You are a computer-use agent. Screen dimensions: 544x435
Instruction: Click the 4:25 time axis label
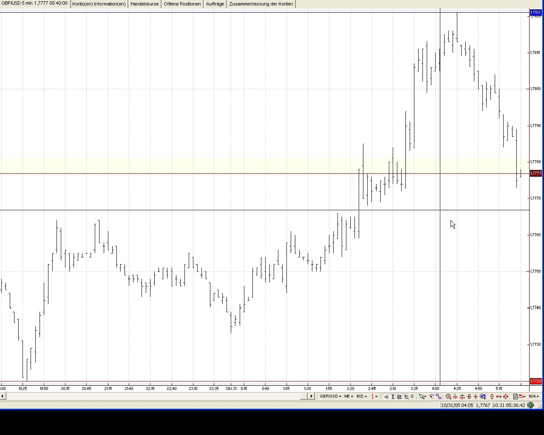[457, 388]
